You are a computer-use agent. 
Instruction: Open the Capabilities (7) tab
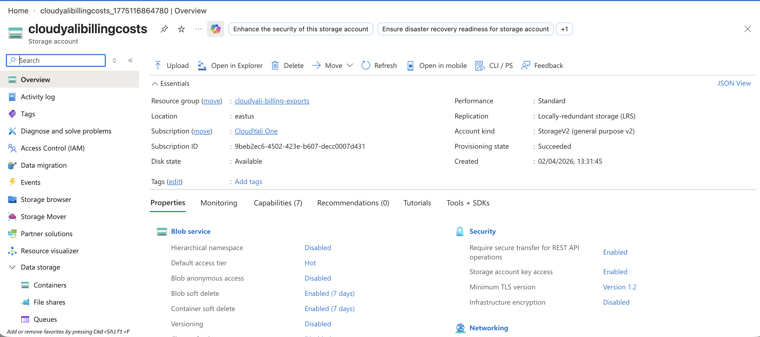[x=278, y=203]
